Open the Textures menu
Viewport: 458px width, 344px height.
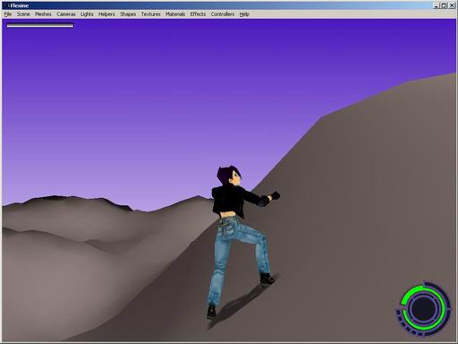point(150,14)
